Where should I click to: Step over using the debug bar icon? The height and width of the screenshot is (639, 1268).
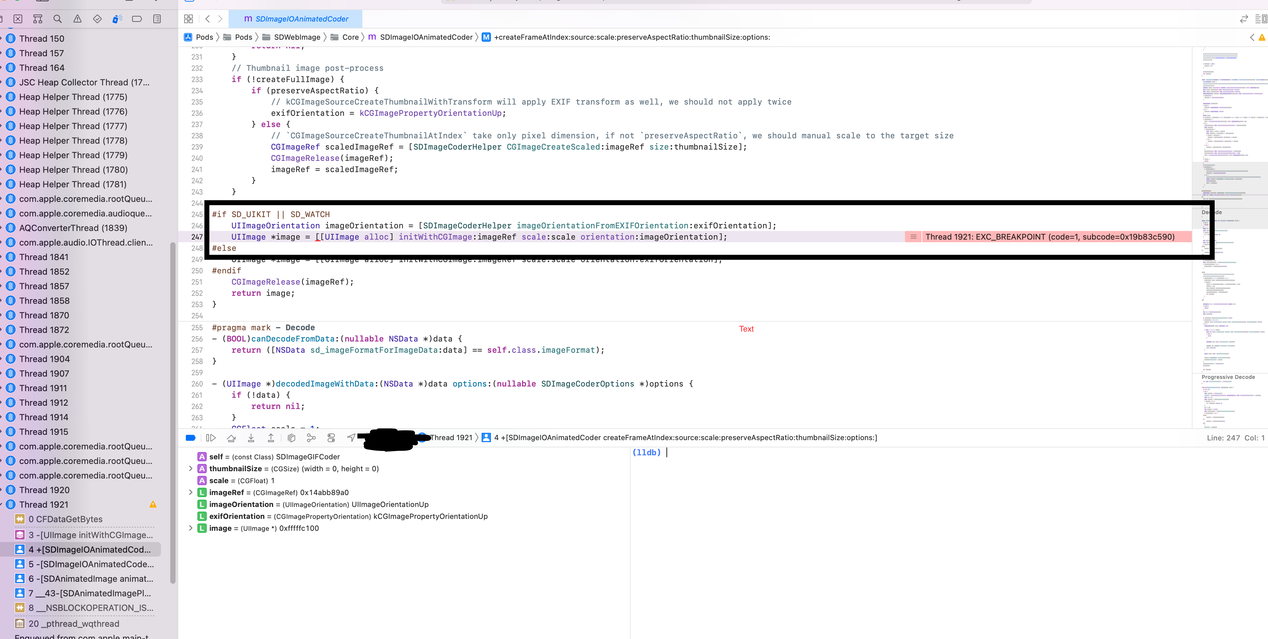point(231,438)
